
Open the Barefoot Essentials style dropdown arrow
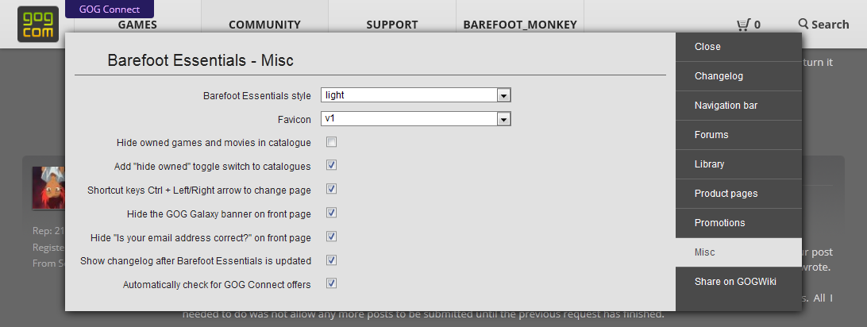click(503, 95)
